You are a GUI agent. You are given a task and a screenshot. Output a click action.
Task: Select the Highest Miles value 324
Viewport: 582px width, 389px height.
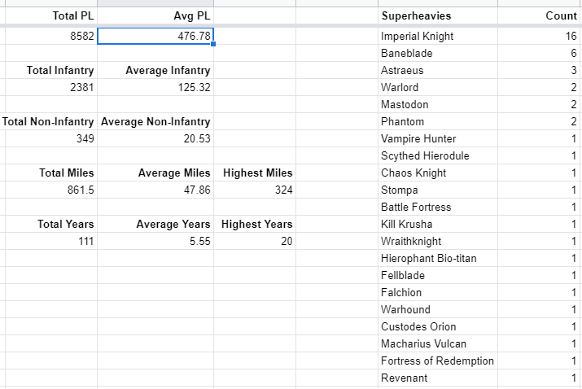tap(256, 190)
